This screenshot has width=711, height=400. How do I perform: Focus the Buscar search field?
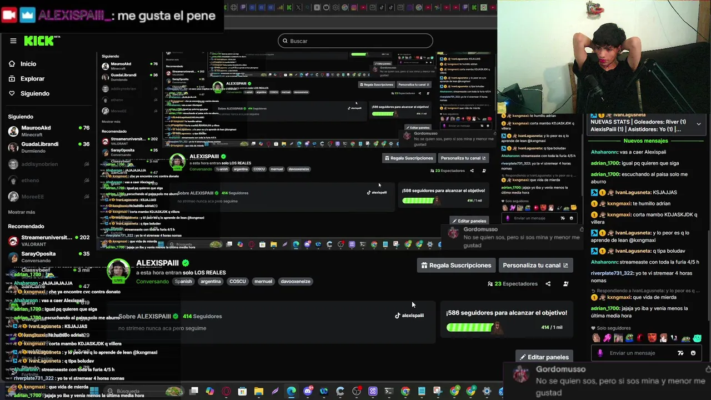(x=355, y=41)
